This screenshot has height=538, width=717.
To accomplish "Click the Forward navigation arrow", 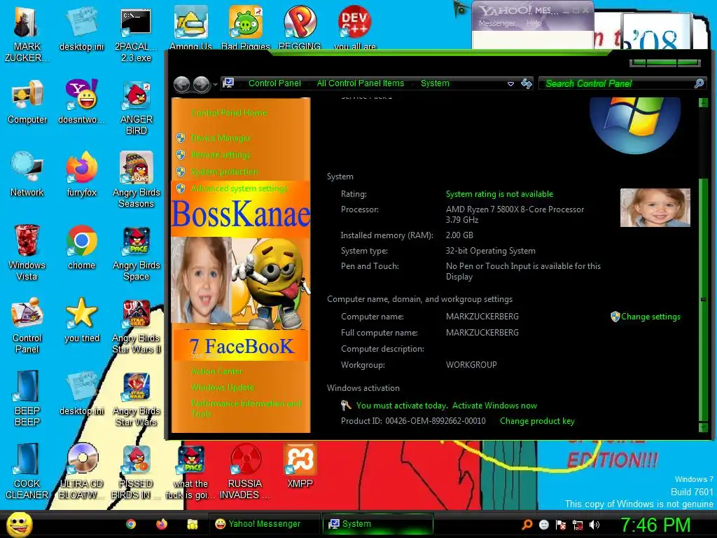I will click(x=202, y=84).
